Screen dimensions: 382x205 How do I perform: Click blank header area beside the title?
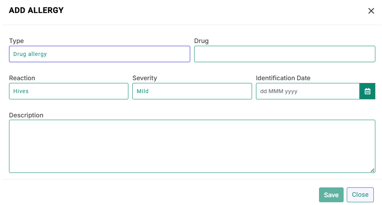click(214, 11)
